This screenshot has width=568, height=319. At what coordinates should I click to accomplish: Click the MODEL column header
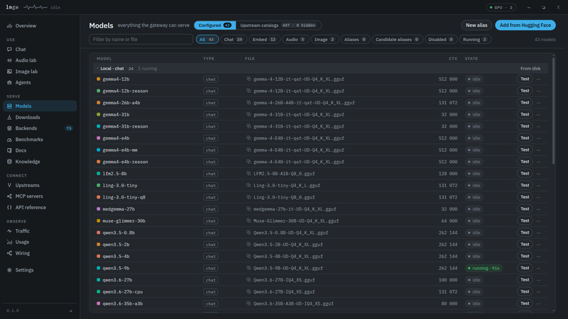coord(104,59)
